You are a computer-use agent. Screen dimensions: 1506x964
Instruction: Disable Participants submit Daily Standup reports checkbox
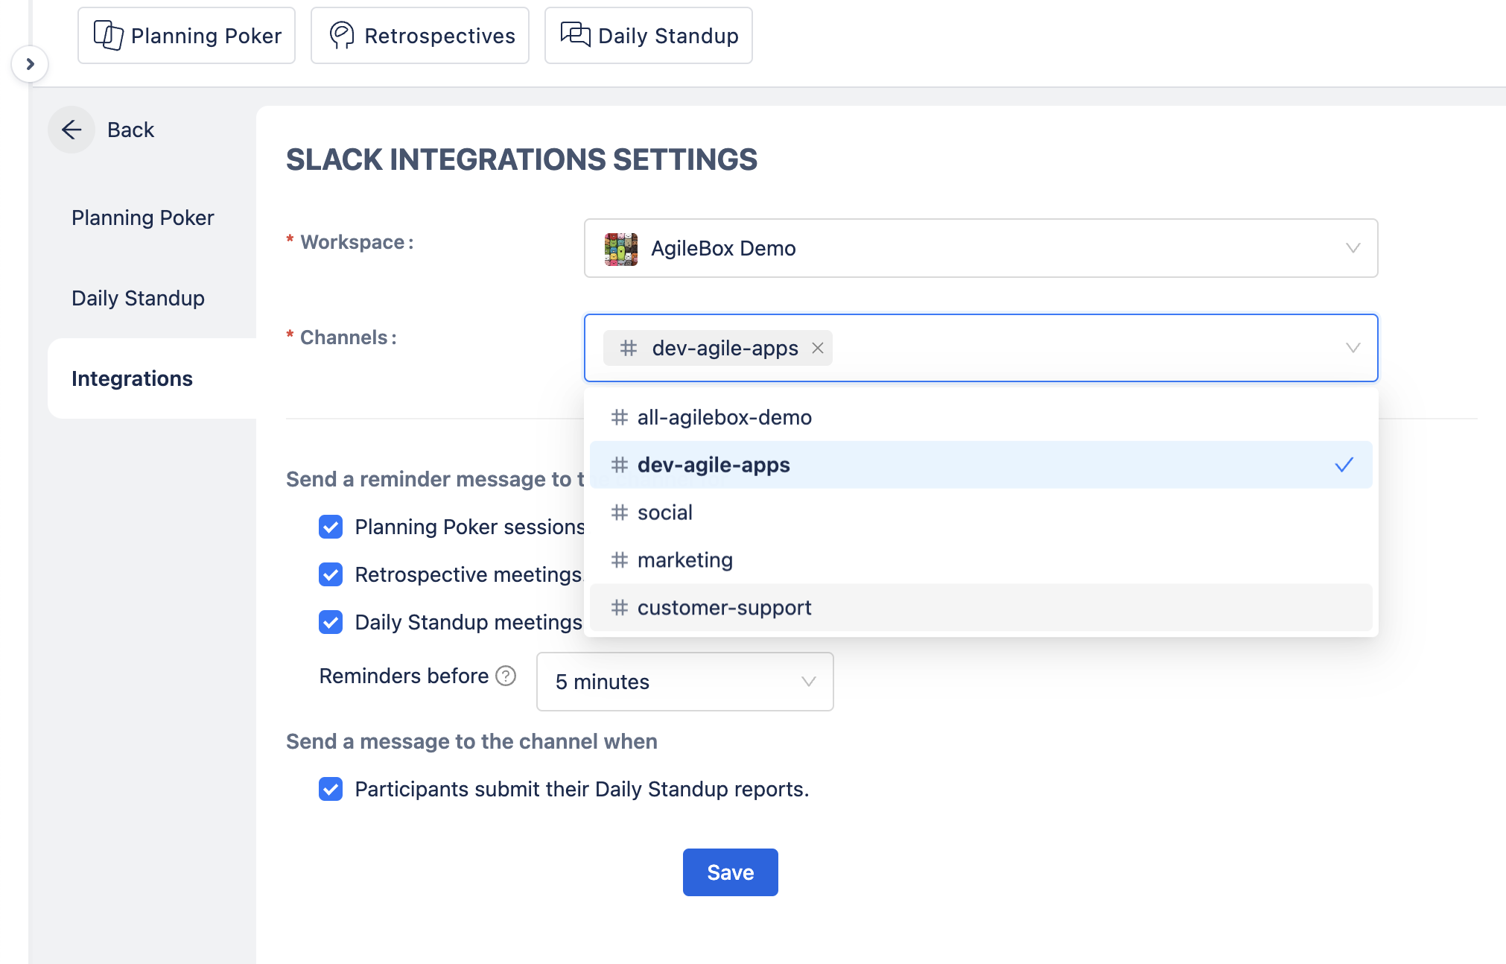[331, 789]
